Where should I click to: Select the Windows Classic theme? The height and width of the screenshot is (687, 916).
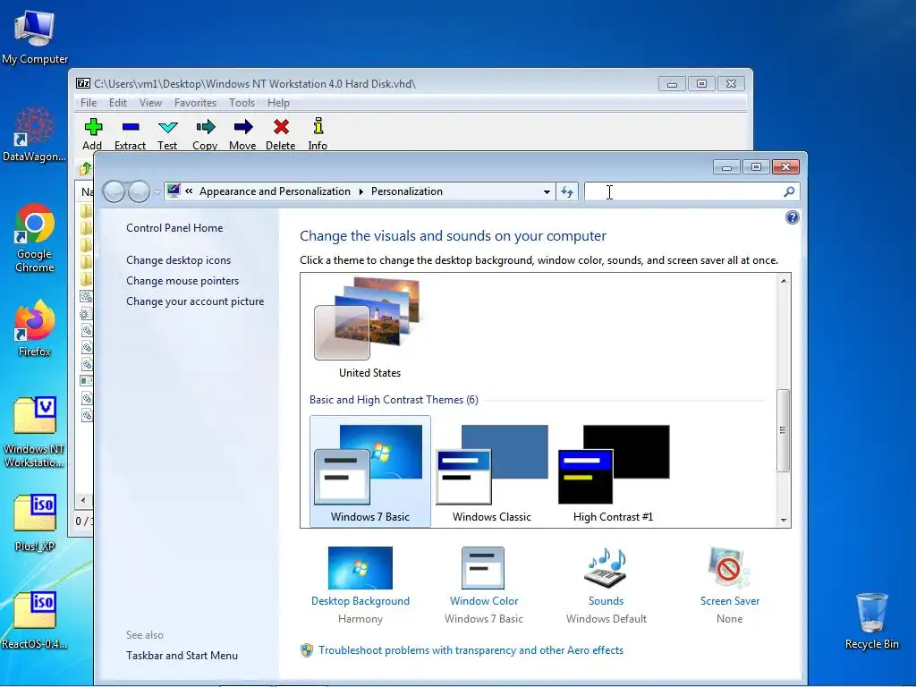(x=492, y=471)
